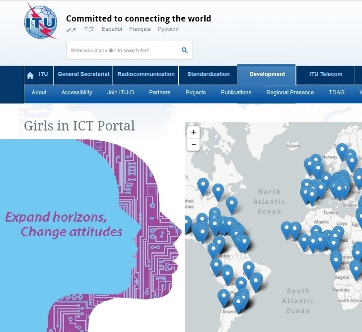Click the map pin in the North Atlantic
This screenshot has width=362, height=332.
pos(232,205)
